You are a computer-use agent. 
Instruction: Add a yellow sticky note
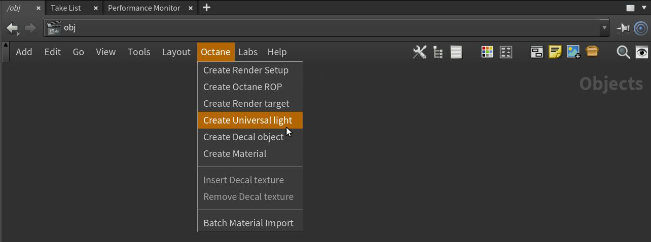click(x=555, y=52)
